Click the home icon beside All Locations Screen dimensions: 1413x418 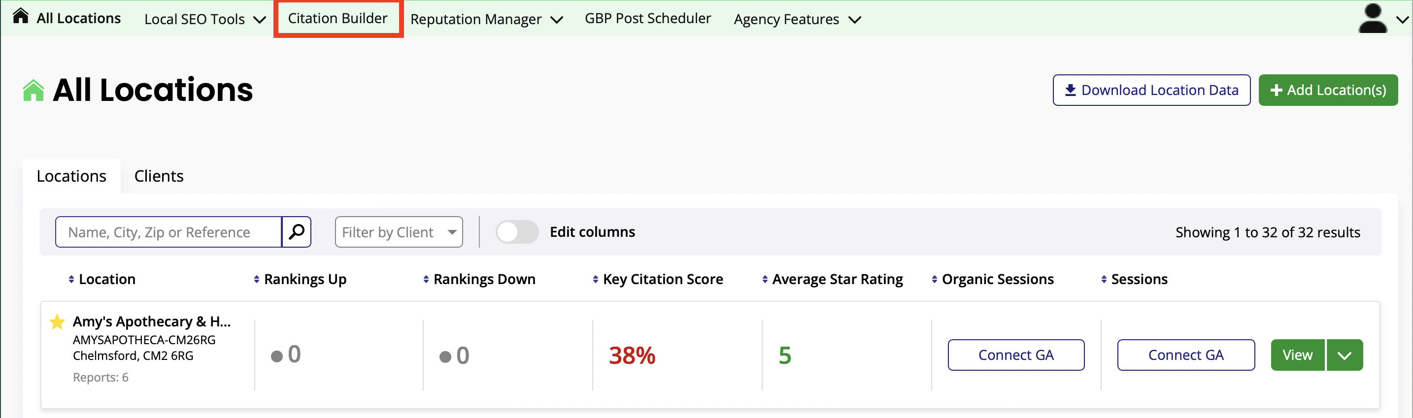click(x=20, y=16)
